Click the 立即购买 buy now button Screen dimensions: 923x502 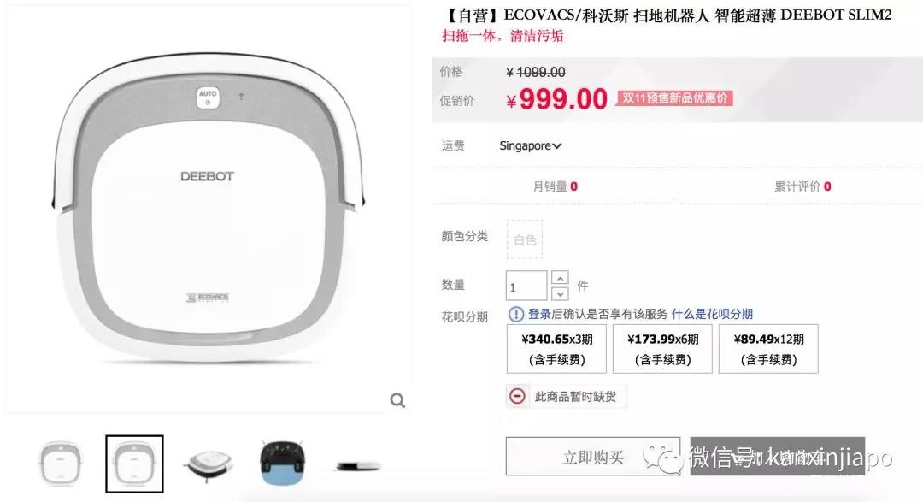point(593,457)
